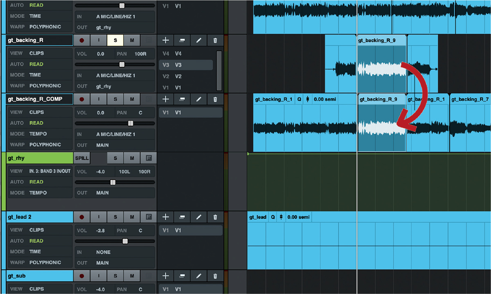This screenshot has width=491, height=294.
Task: Select version V1 on gt_lead 2
Action: (191, 231)
